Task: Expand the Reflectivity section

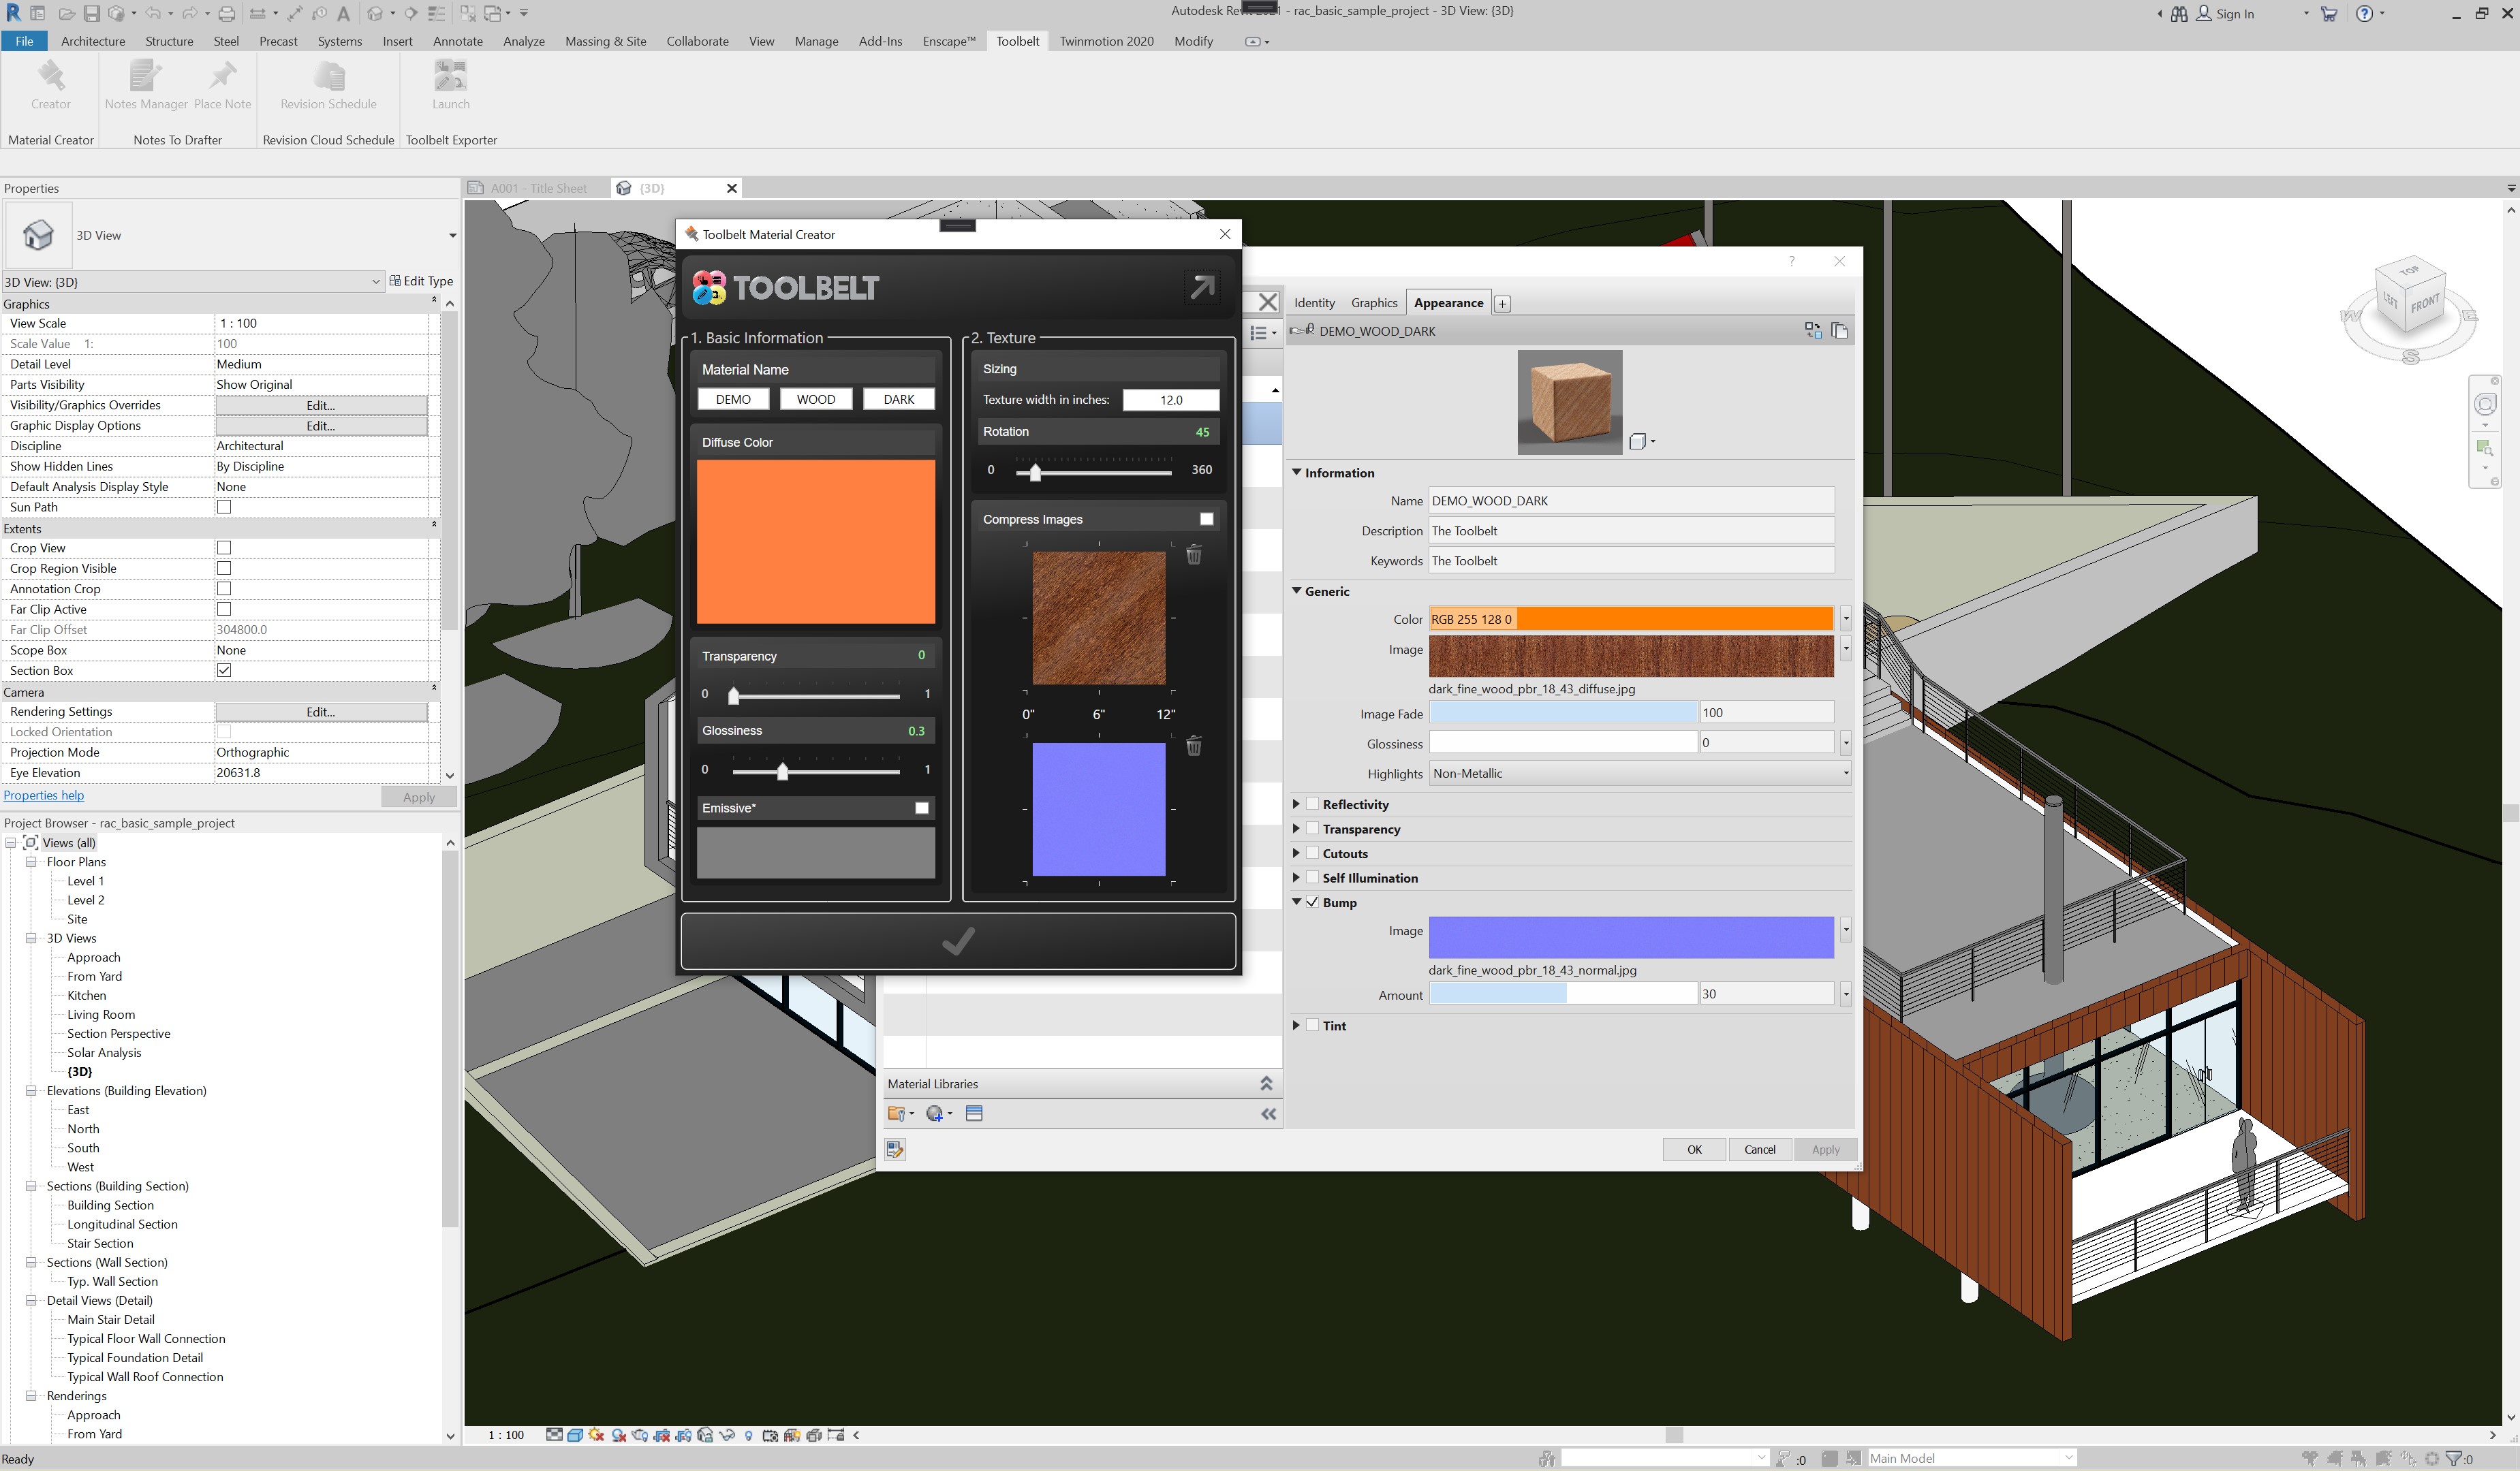Action: 1297,804
